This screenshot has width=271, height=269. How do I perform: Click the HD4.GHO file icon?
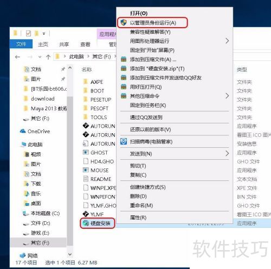(86, 161)
